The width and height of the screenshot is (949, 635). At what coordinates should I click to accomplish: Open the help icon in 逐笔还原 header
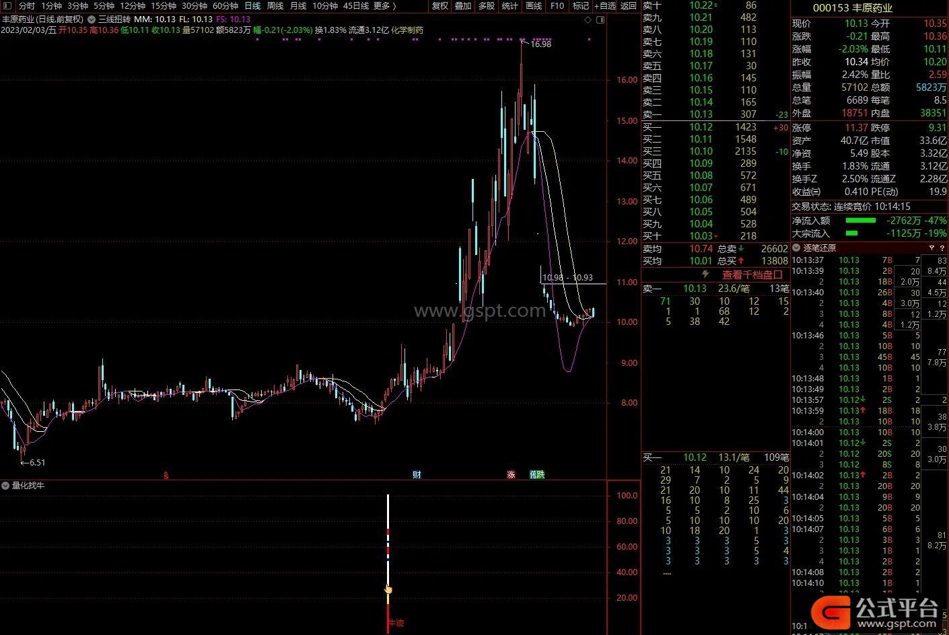tap(942, 248)
